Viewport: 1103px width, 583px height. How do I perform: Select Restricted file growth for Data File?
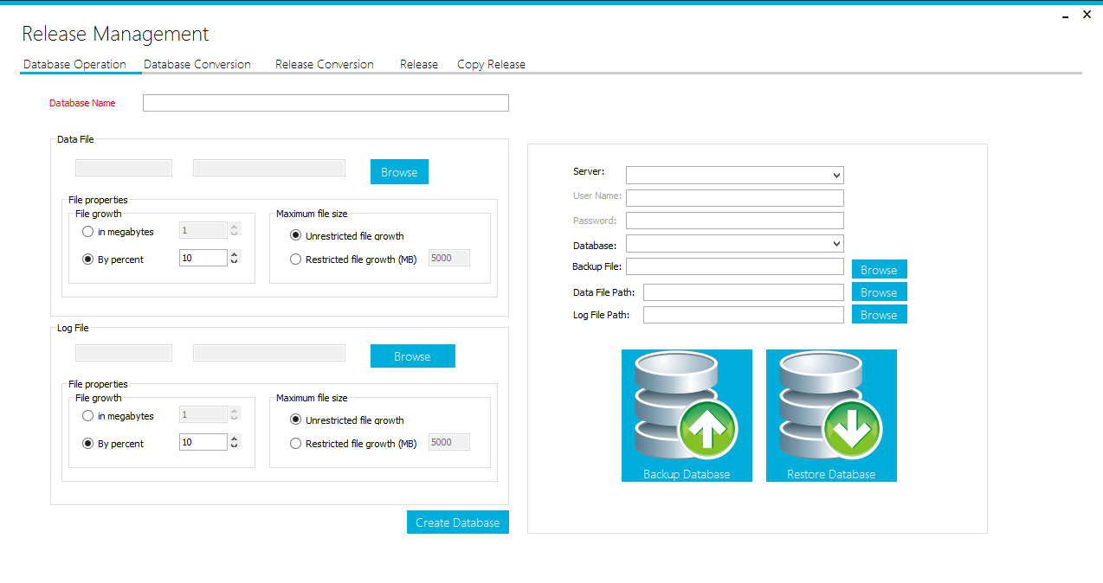tap(296, 259)
